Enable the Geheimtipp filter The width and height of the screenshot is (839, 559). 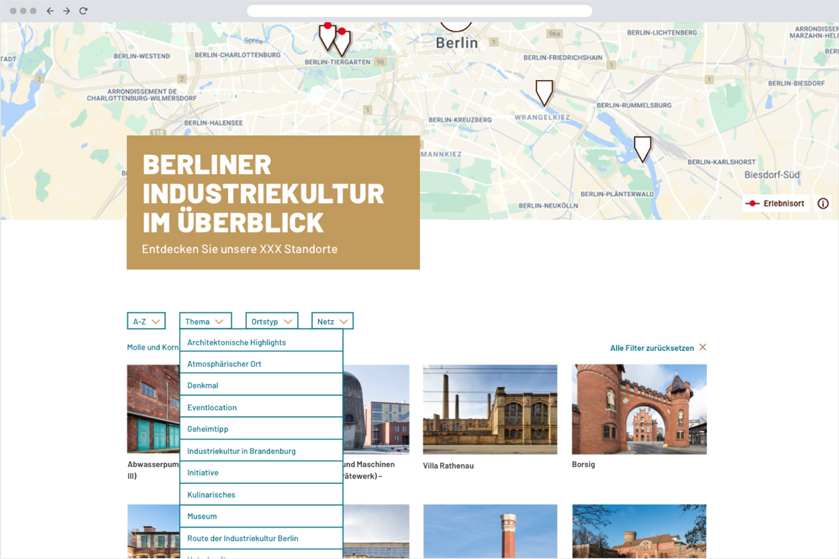[x=207, y=429]
